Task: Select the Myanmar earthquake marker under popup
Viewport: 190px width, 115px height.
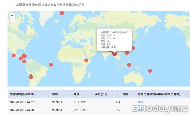Action: pos(115,54)
